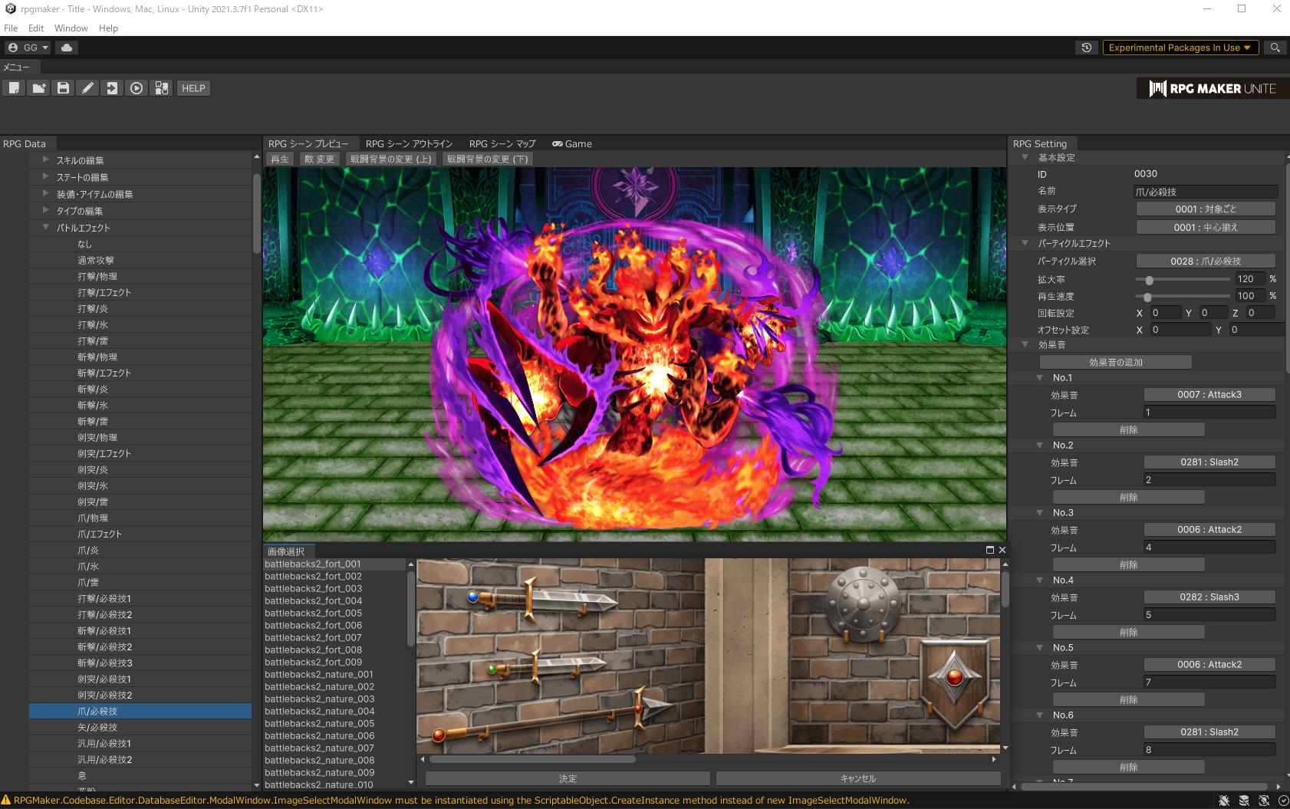Collapse the No.1 sound effect foldout
The height and width of the screenshot is (809, 1290).
tap(1040, 378)
